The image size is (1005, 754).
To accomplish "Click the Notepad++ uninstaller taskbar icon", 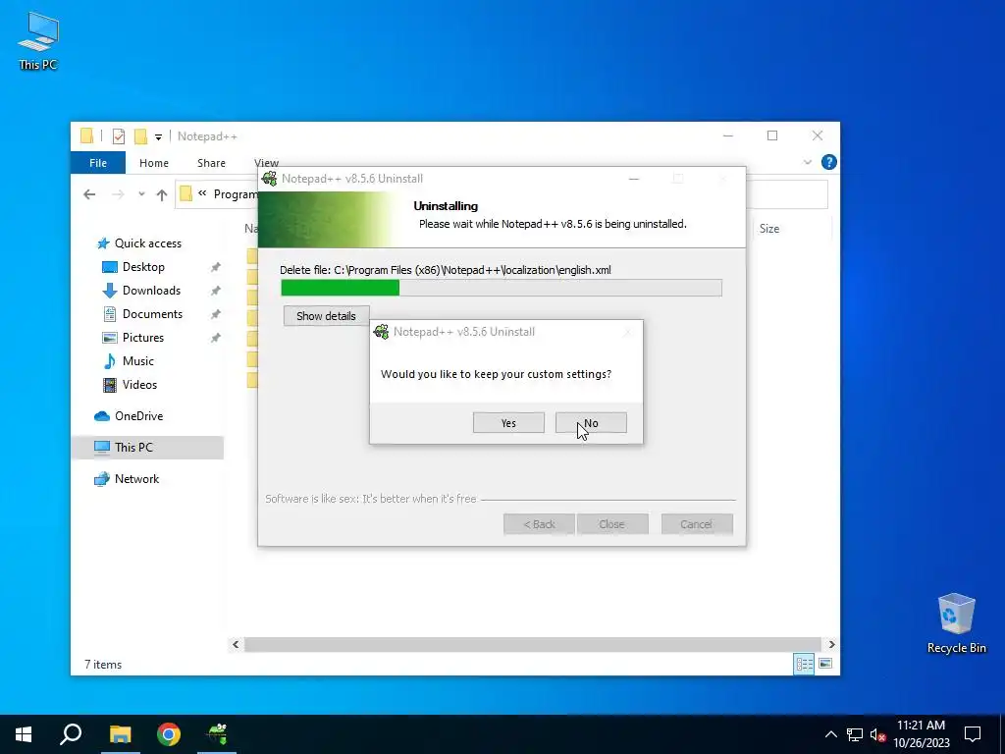I will (217, 734).
